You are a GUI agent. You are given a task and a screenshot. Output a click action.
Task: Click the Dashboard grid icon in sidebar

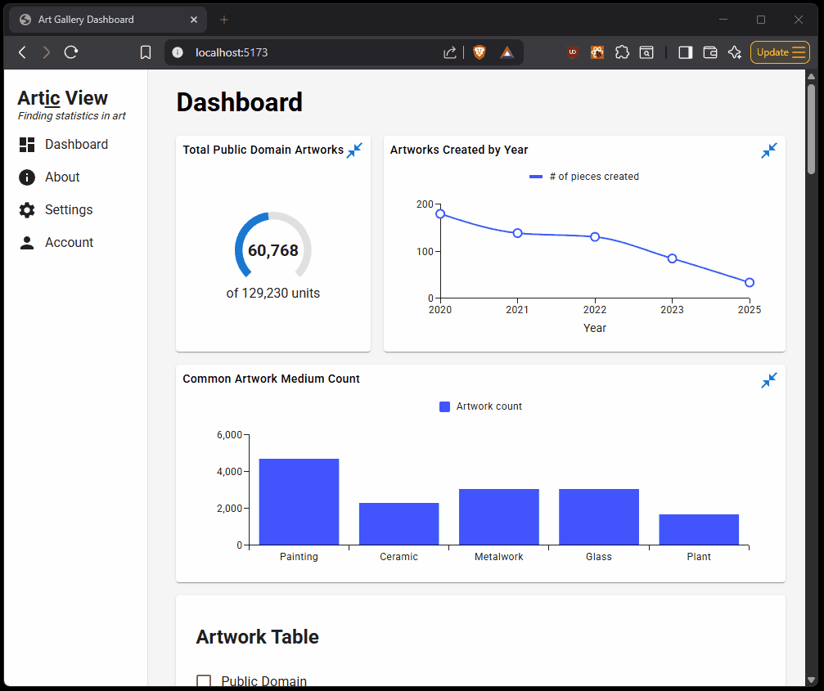click(x=27, y=145)
